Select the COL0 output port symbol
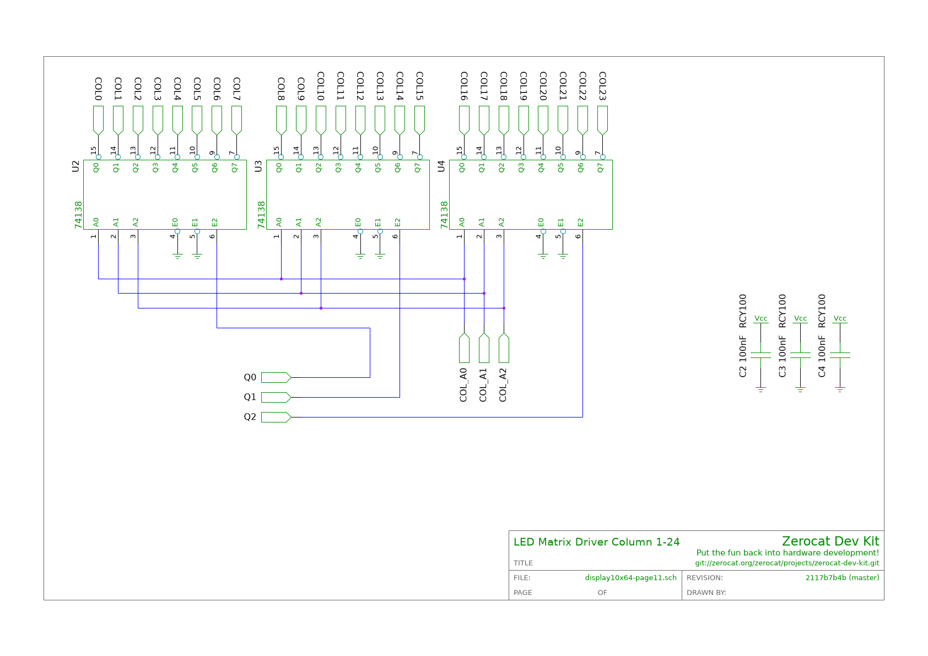 tap(98, 120)
